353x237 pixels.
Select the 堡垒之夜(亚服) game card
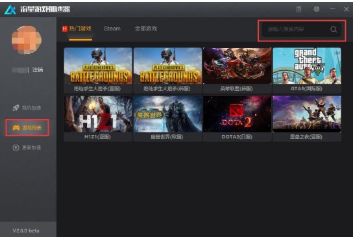tap(307, 118)
